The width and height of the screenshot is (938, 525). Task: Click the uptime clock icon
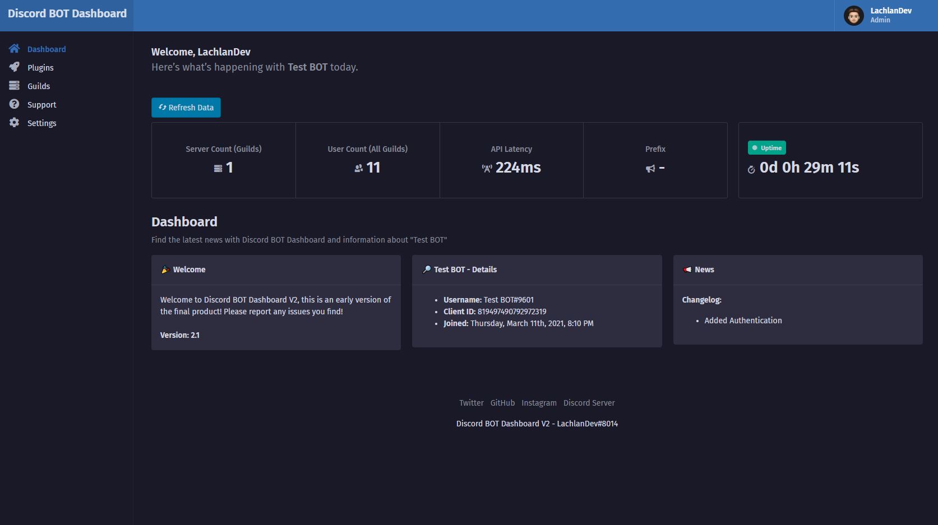tap(752, 169)
